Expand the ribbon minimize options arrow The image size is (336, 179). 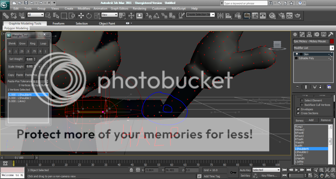pyautogui.click(x=131, y=23)
